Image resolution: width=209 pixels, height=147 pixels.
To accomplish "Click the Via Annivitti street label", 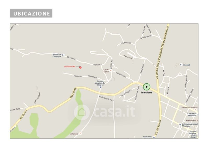I will click(126, 43).
